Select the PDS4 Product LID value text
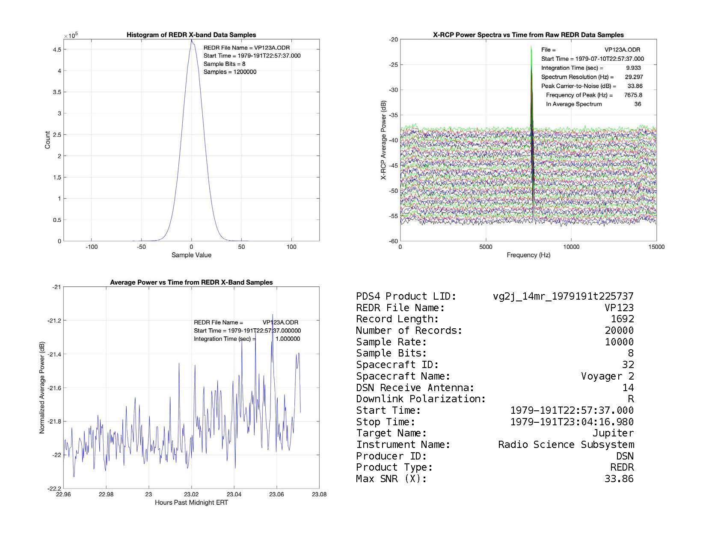This screenshot has width=706, height=545. (x=563, y=296)
